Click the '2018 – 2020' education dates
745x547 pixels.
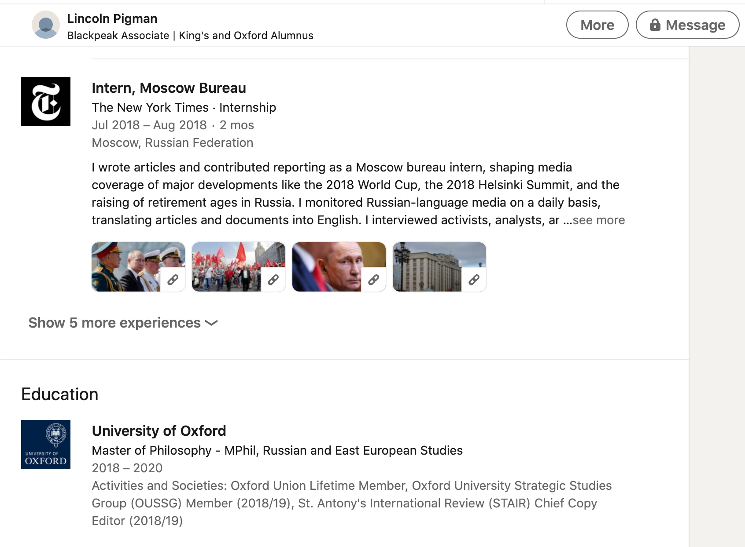coord(127,468)
